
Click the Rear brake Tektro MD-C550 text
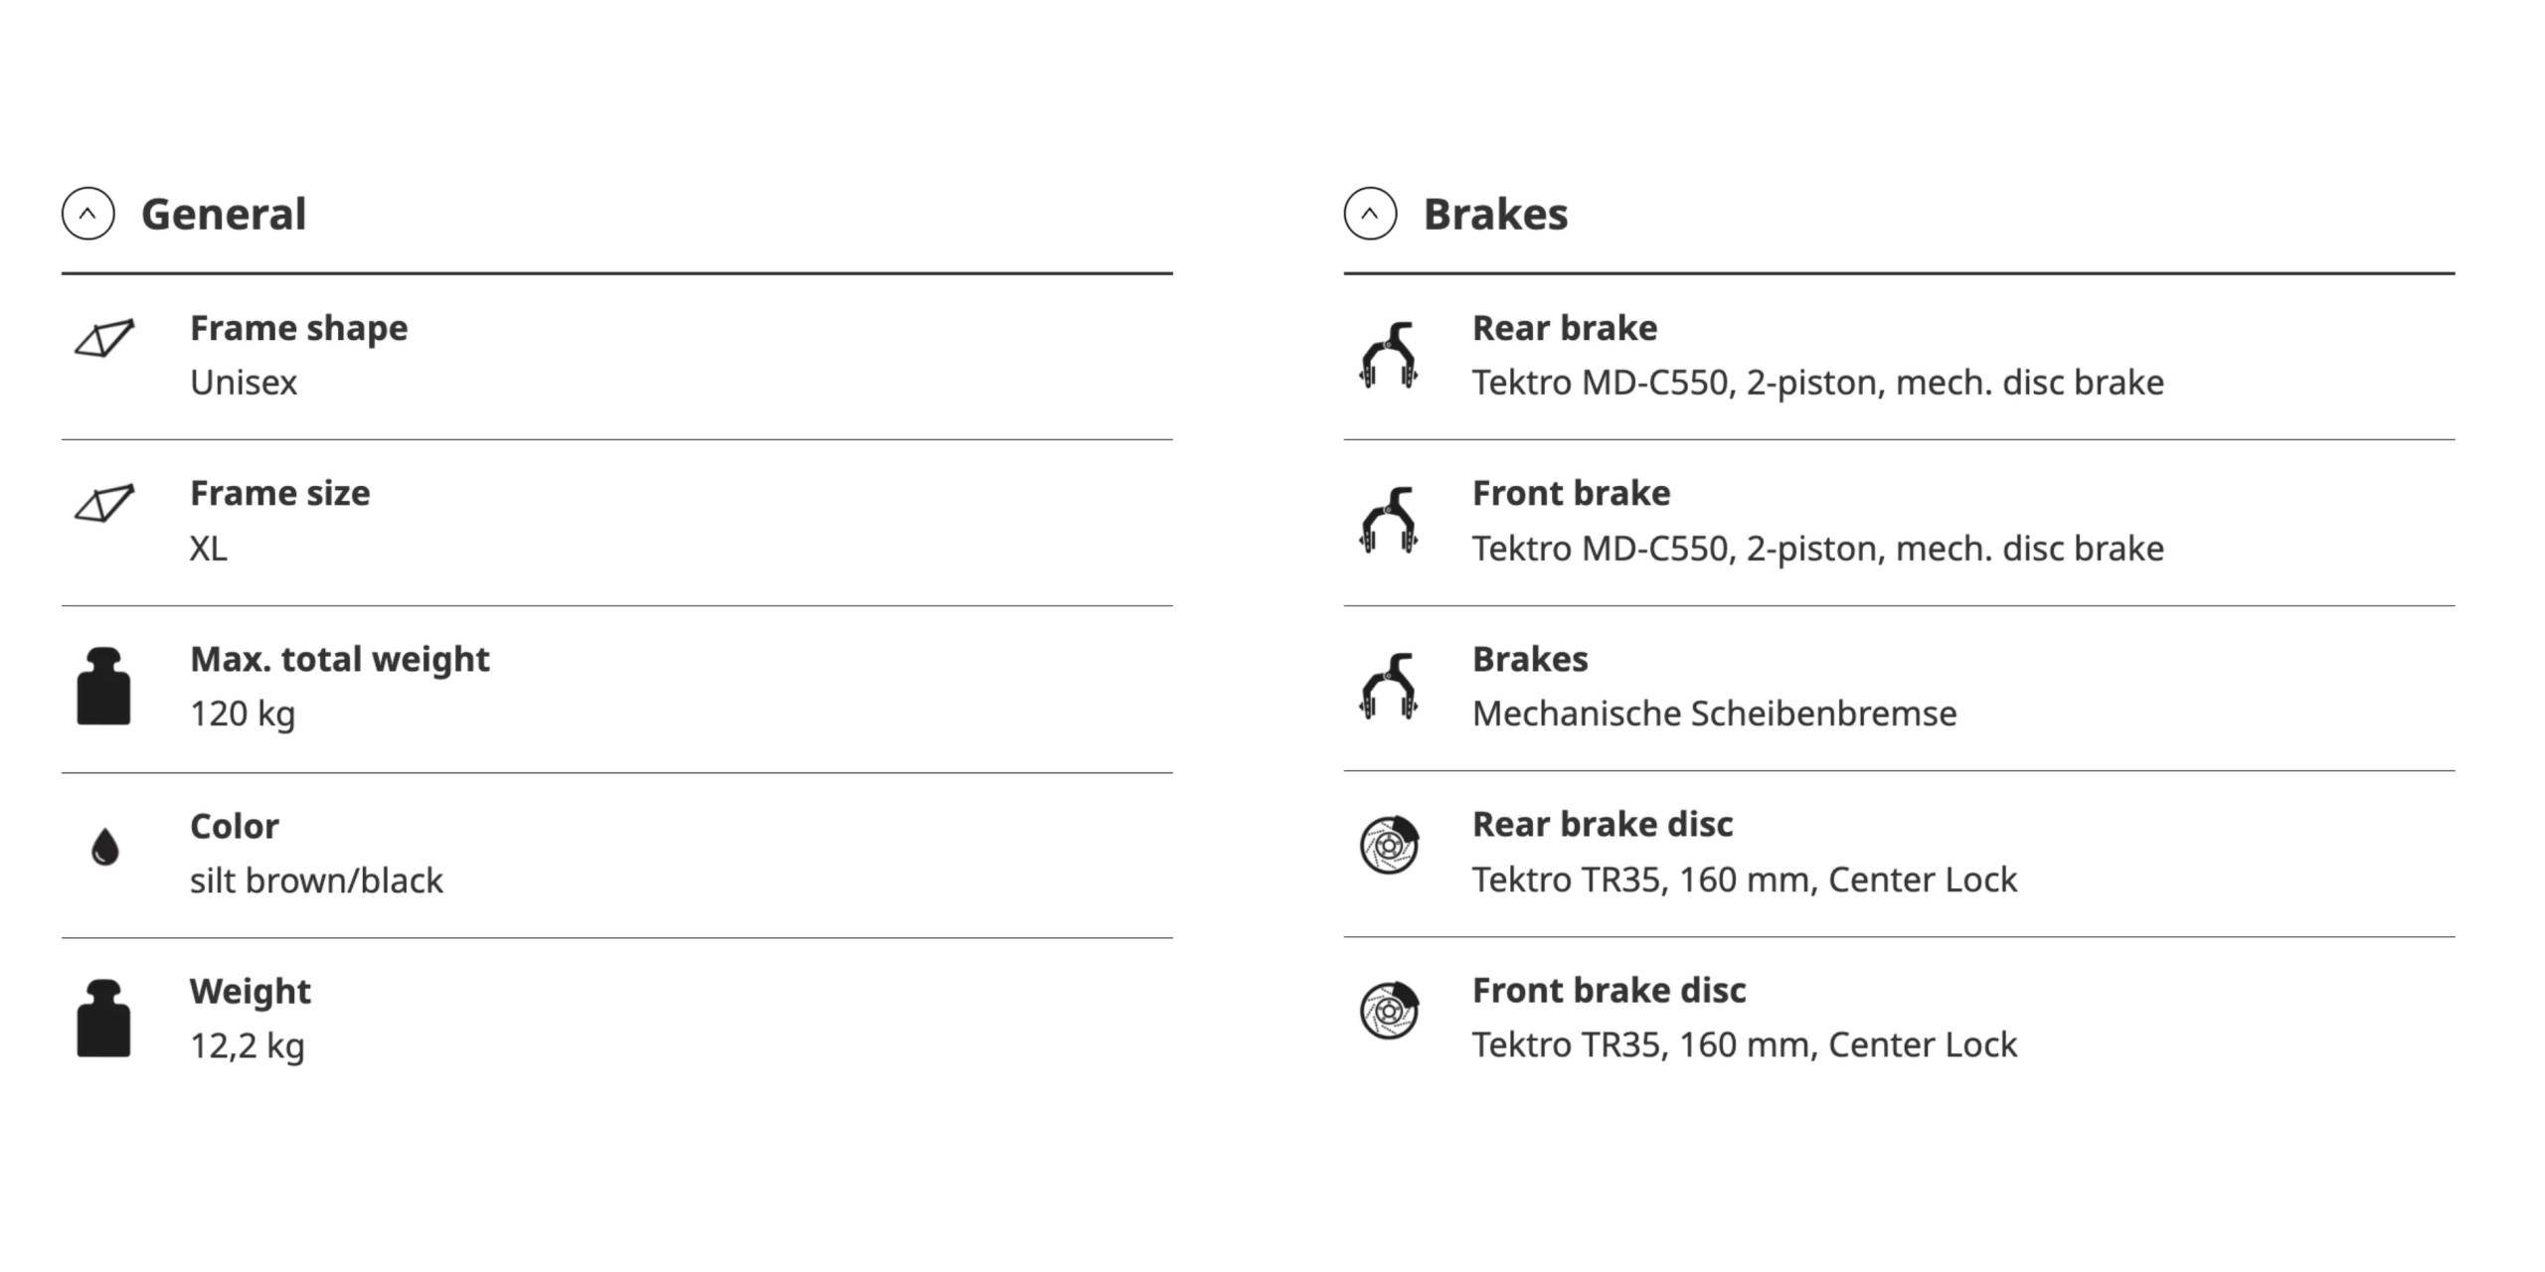click(x=1818, y=383)
